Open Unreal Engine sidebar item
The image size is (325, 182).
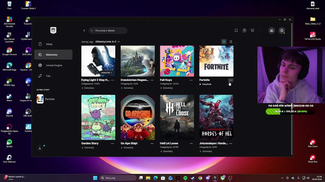(53, 65)
